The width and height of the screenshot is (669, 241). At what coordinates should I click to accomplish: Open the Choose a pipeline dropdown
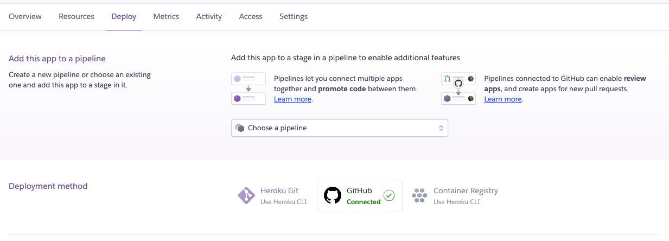click(339, 128)
